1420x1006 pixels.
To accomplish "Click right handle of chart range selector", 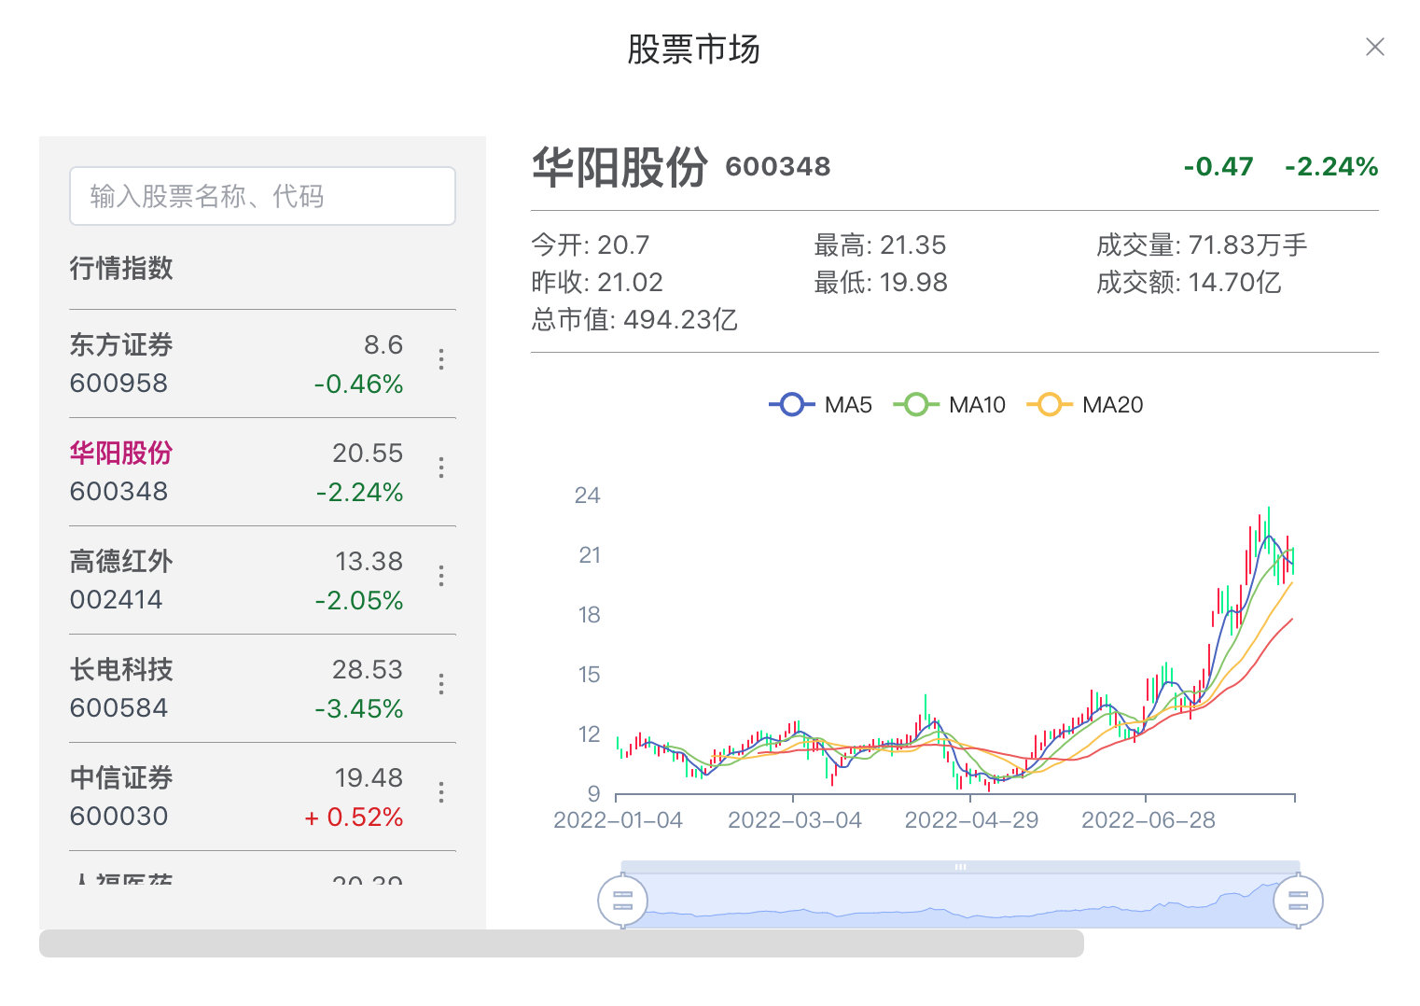I will (x=1297, y=900).
